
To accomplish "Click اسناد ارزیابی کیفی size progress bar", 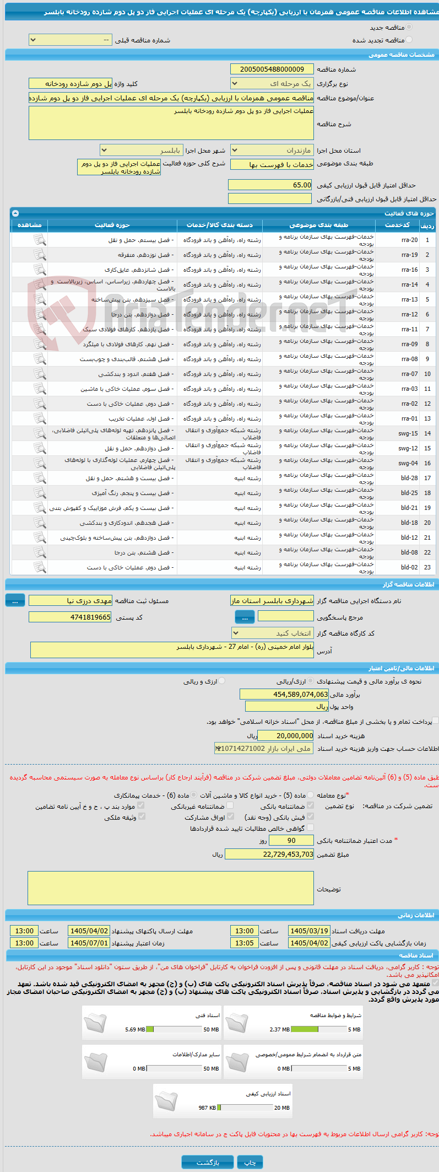I will 245,1108.
